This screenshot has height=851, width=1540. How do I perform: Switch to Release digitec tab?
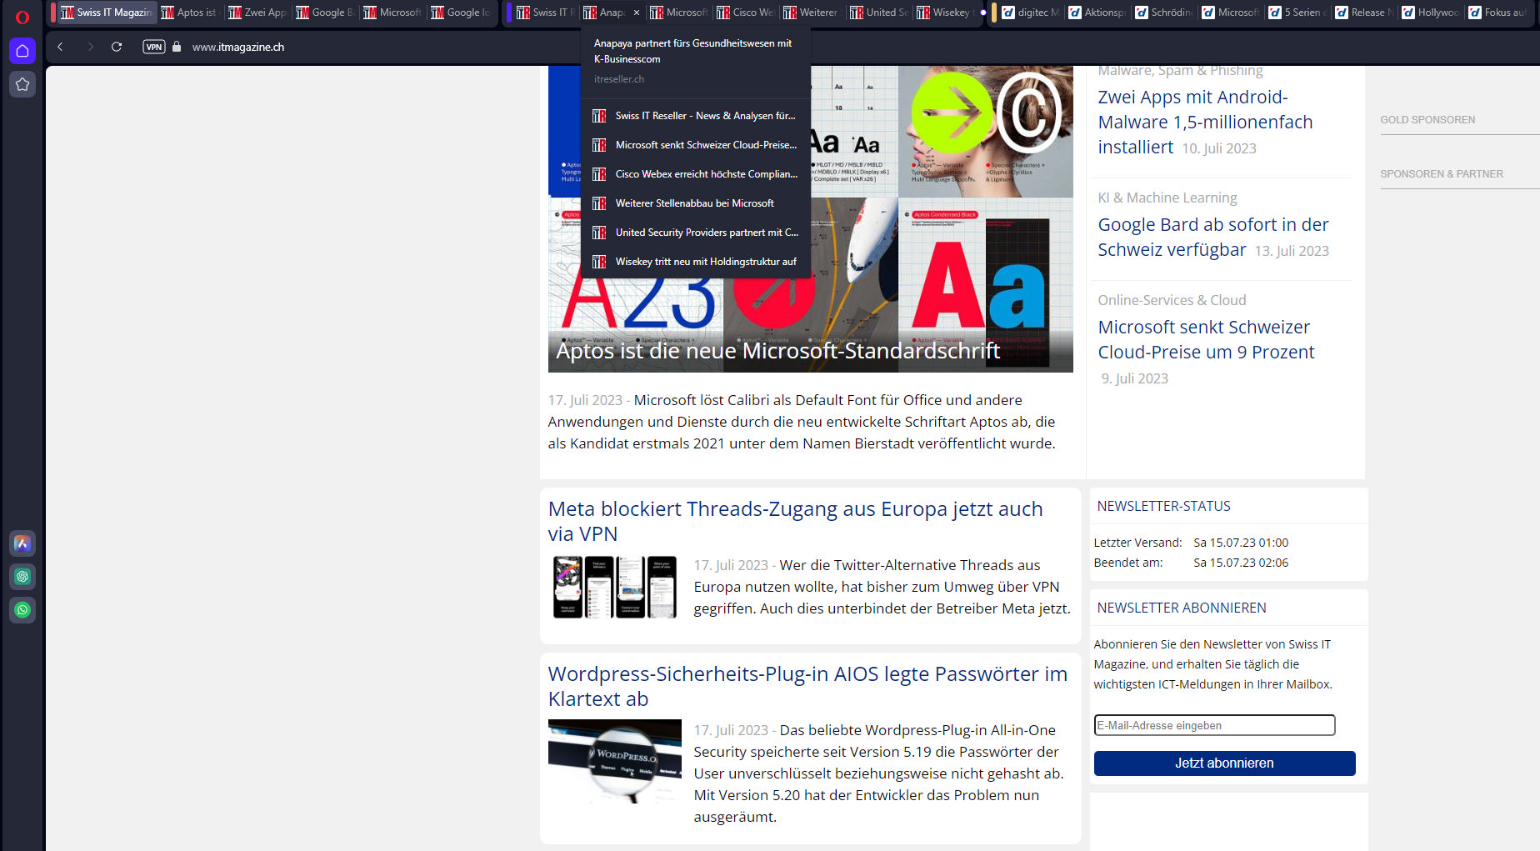pyautogui.click(x=1364, y=13)
